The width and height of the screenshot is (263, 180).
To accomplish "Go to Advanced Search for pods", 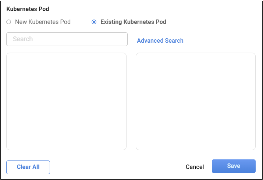I will pos(160,41).
